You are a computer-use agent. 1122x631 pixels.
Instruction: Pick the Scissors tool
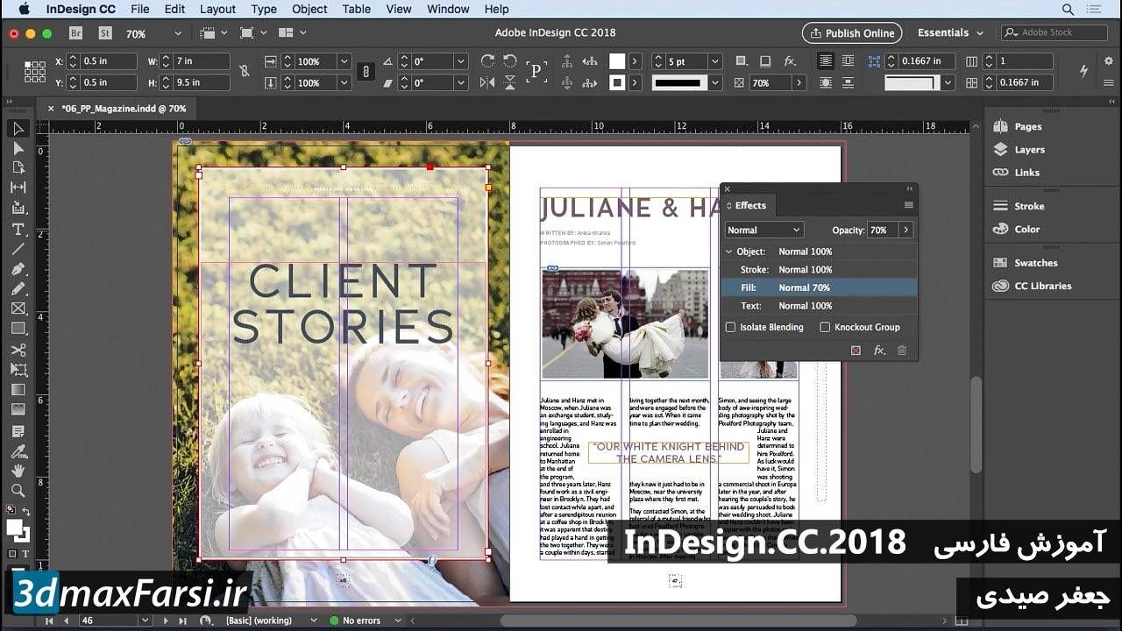18,350
